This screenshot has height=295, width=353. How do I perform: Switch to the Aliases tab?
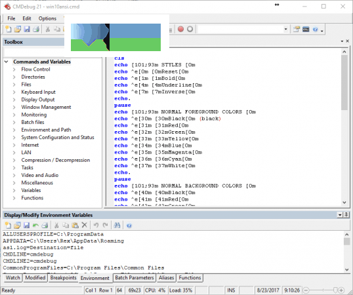166,278
